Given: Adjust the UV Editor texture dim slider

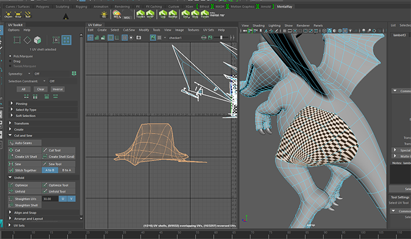Looking at the screenshot, I should tap(221, 37).
